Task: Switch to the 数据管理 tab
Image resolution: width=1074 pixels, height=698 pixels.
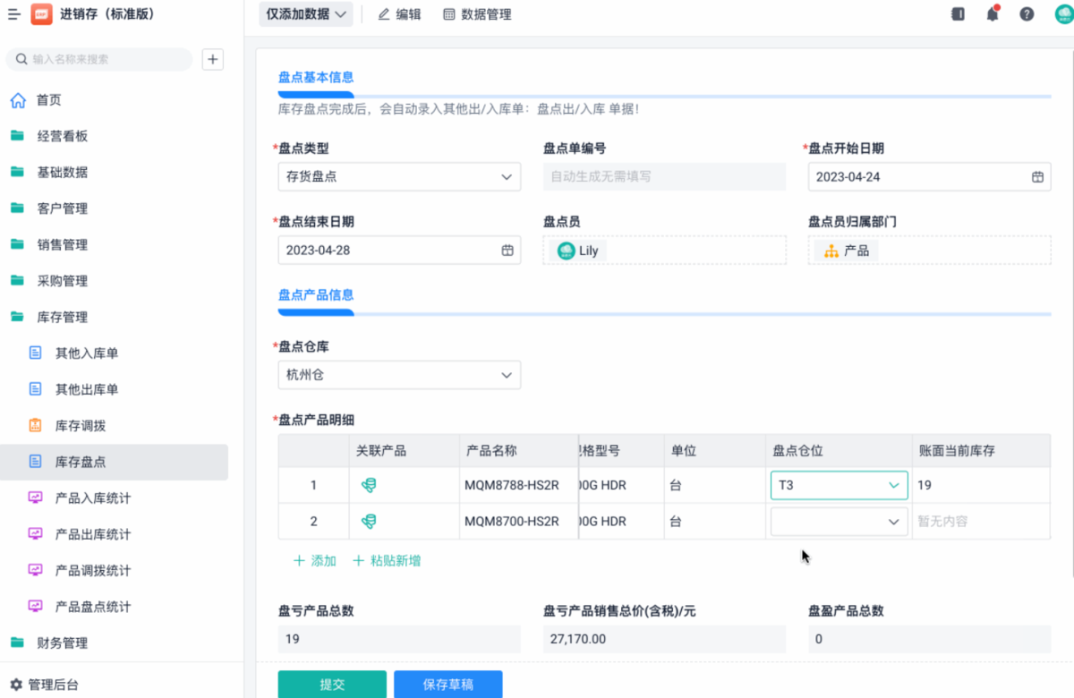Action: pyautogui.click(x=477, y=14)
